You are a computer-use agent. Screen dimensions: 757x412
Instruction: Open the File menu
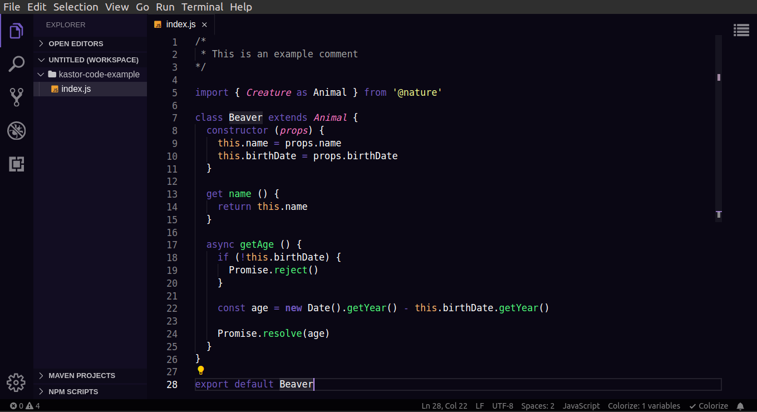click(12, 7)
